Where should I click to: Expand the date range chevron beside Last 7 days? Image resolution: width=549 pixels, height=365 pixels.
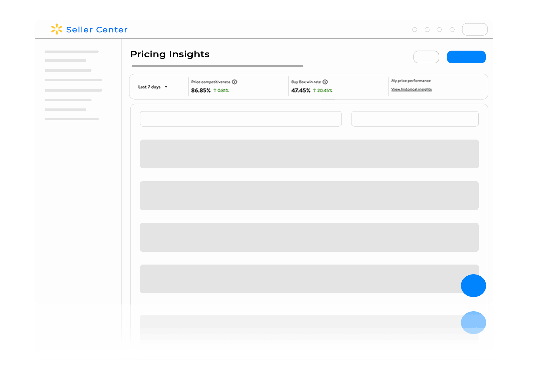(x=166, y=87)
